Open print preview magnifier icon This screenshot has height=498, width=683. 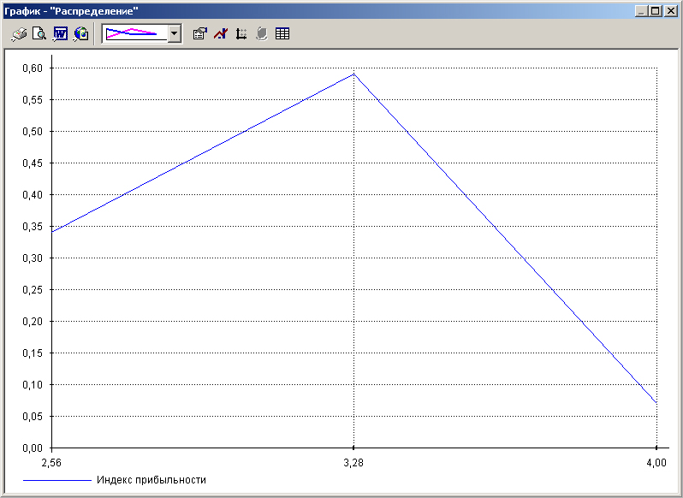coord(39,34)
